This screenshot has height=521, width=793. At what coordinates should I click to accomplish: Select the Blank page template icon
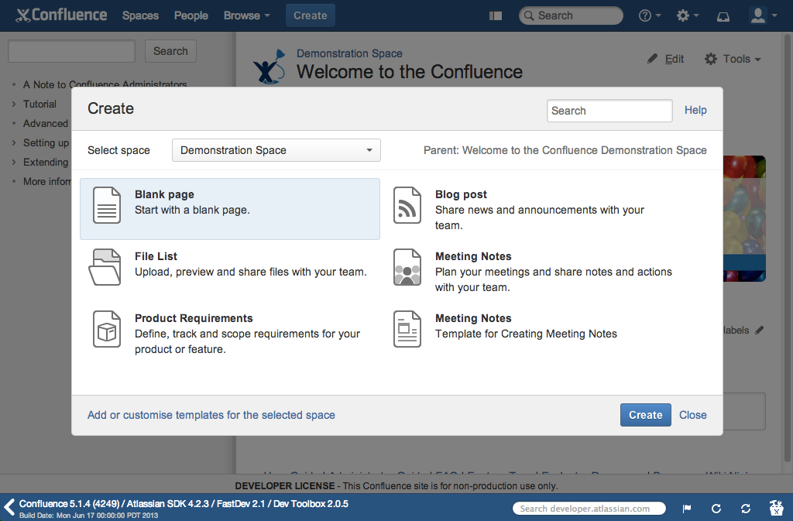pyautogui.click(x=107, y=205)
